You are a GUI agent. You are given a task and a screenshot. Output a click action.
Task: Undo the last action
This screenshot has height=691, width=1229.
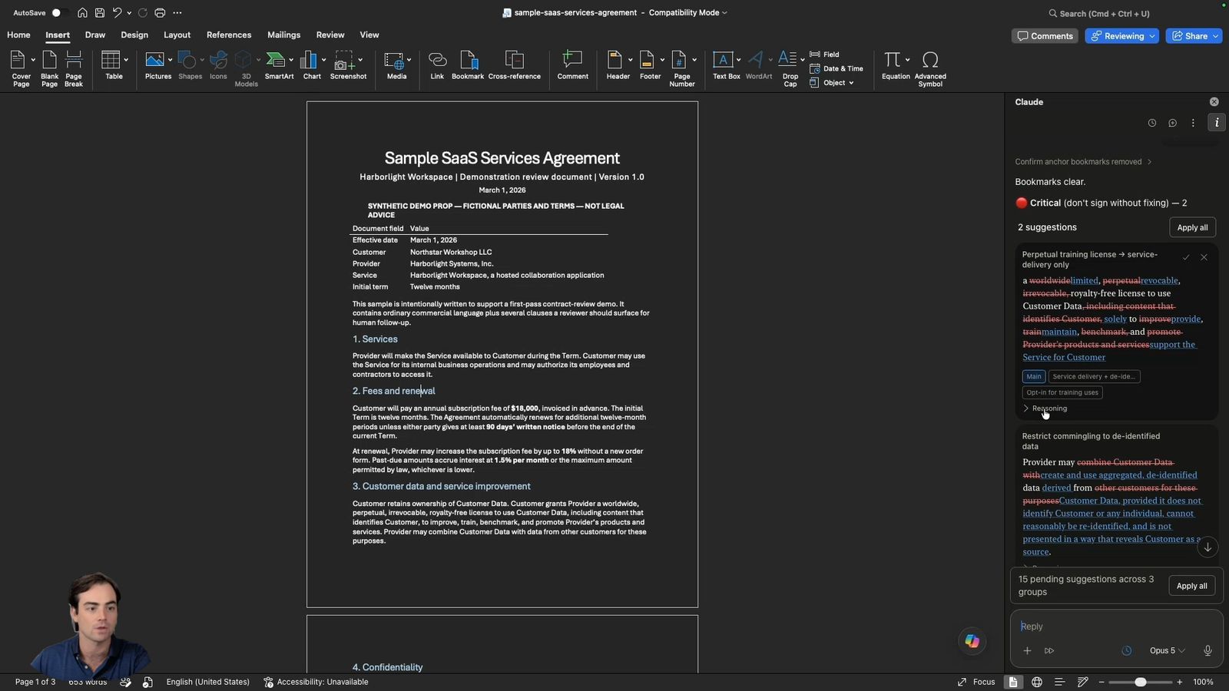pos(117,13)
